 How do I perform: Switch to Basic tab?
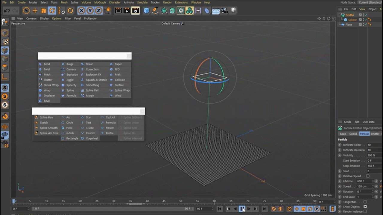tap(343, 134)
